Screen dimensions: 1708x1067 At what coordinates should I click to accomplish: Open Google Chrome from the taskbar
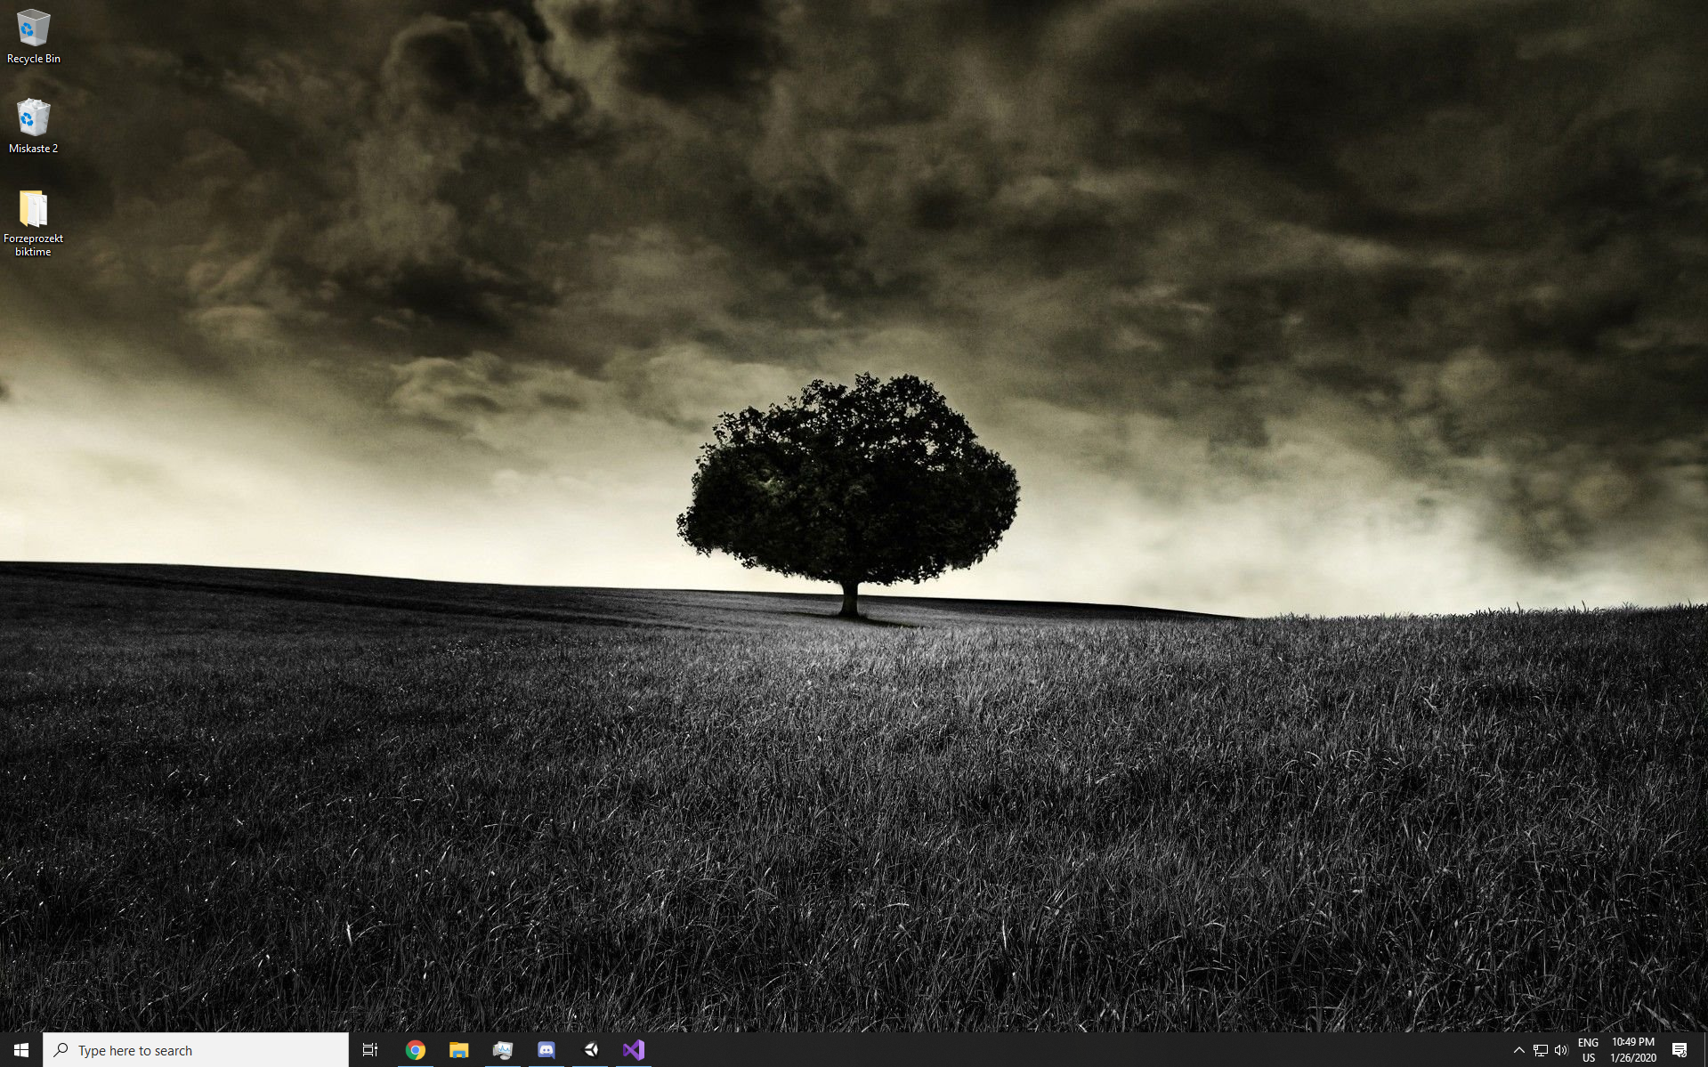(x=415, y=1050)
